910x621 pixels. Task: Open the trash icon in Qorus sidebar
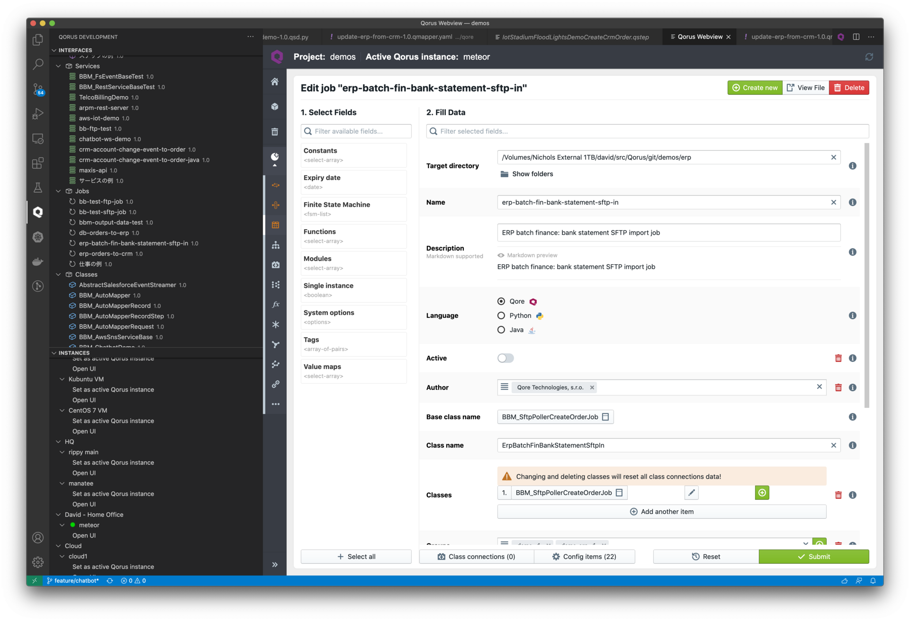point(275,132)
